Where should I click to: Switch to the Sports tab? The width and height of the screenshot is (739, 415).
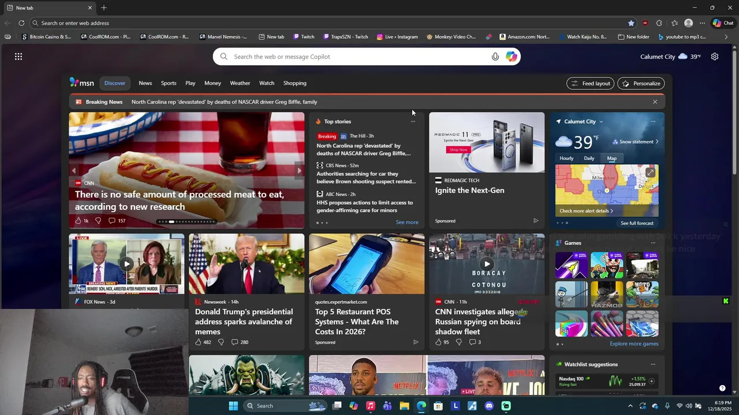click(x=169, y=83)
